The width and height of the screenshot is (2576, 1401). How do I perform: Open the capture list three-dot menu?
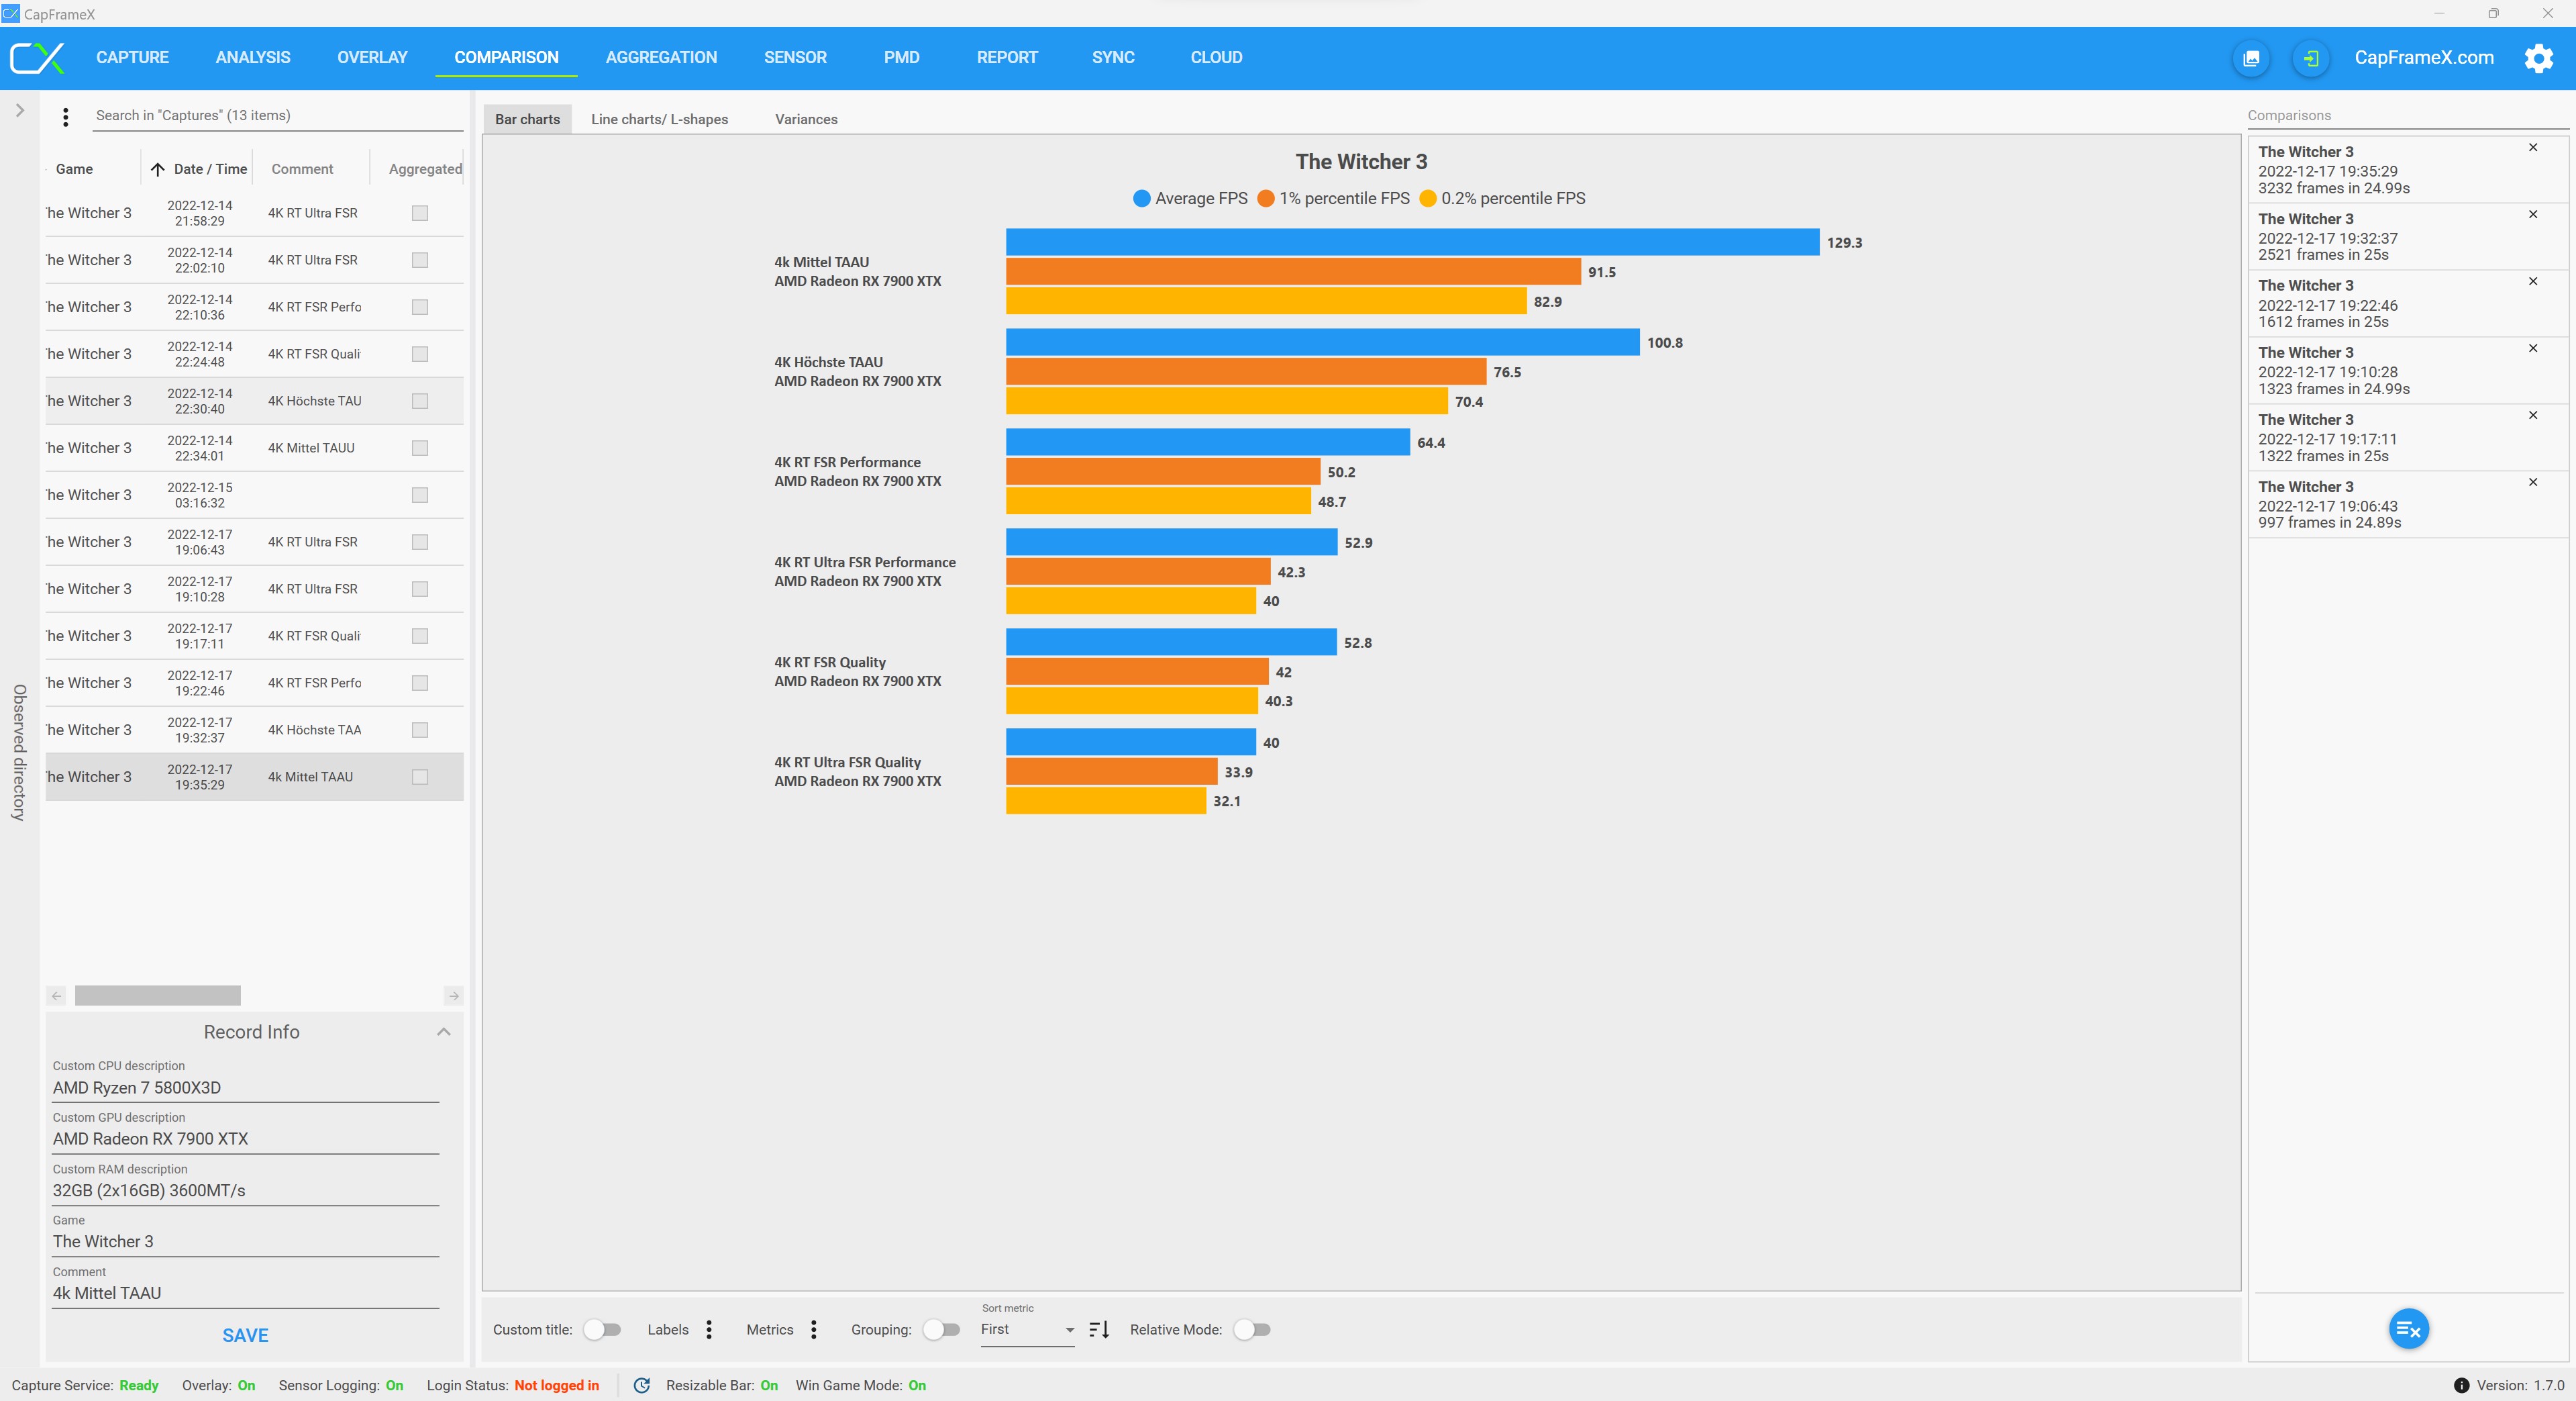66,117
